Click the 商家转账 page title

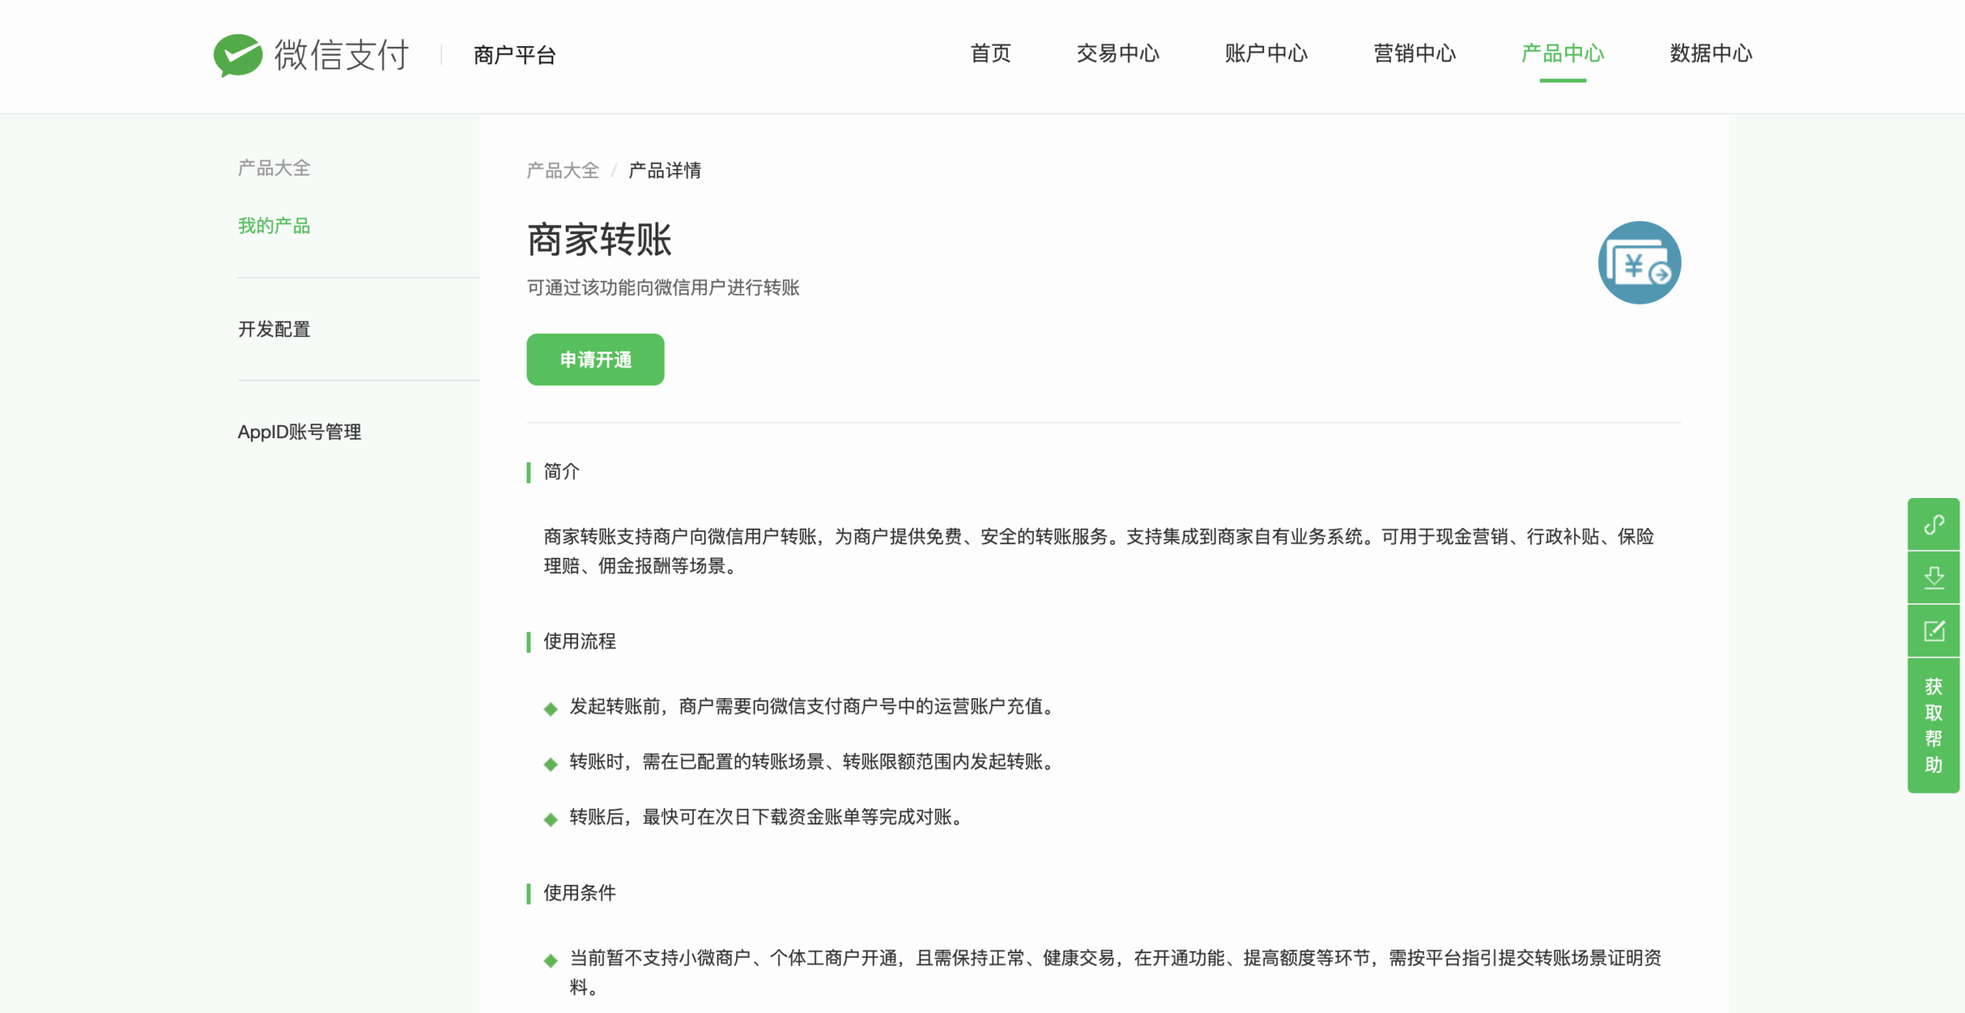599,239
